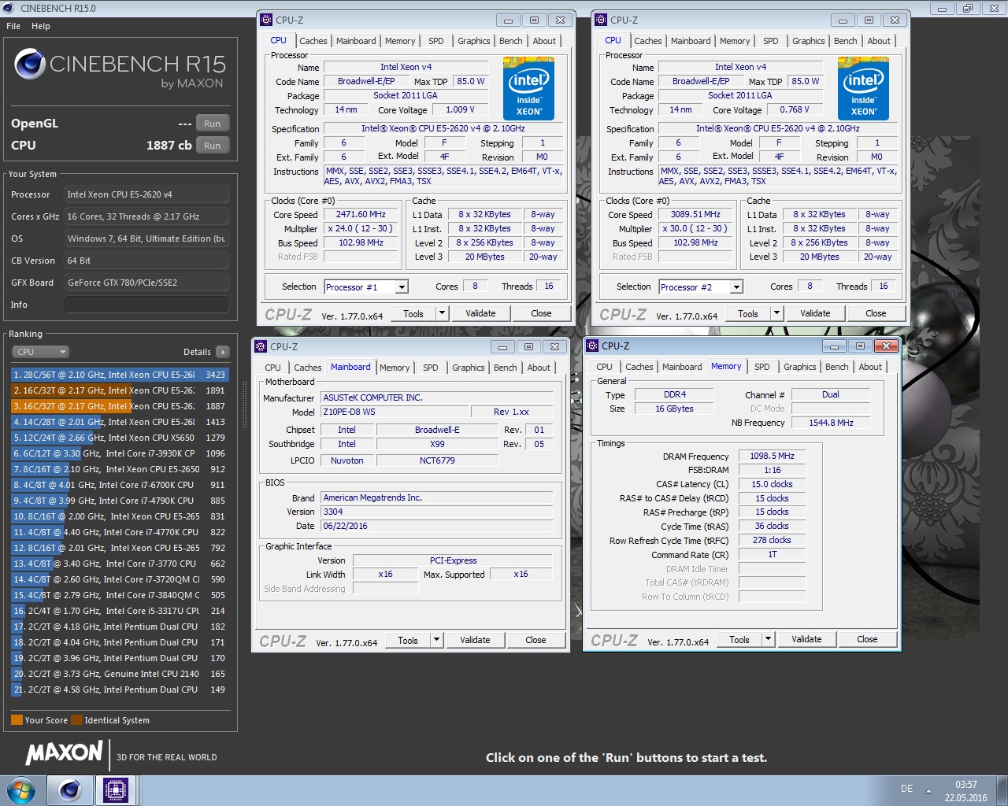Run the OpenGL benchmark
Screen dimensions: 1008x806
[213, 124]
